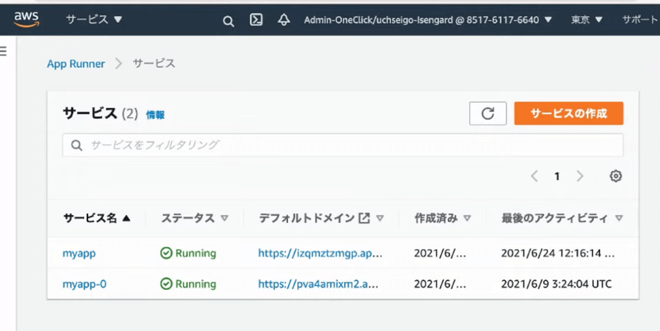Expand the hamburger side navigation menu
Screen dimensions: 660x331
(3, 51)
